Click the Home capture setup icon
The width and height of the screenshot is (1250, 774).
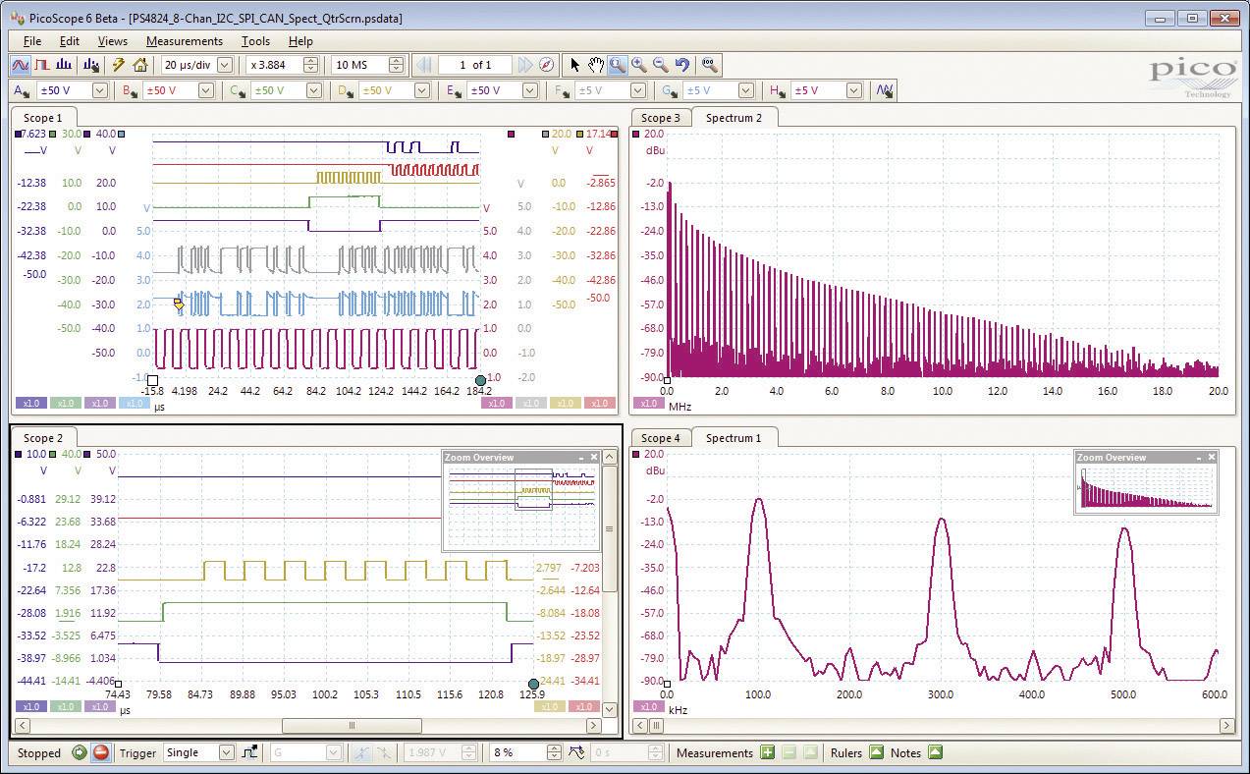tap(139, 65)
